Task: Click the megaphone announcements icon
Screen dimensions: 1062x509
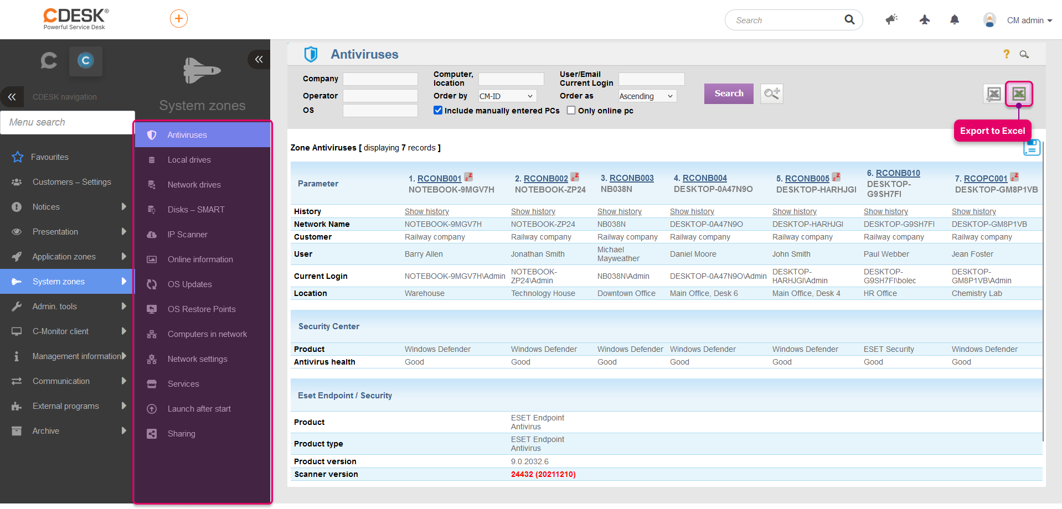Action: 891,20
